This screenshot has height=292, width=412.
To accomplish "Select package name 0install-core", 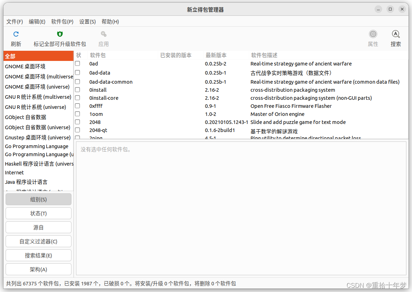I will (104, 98).
